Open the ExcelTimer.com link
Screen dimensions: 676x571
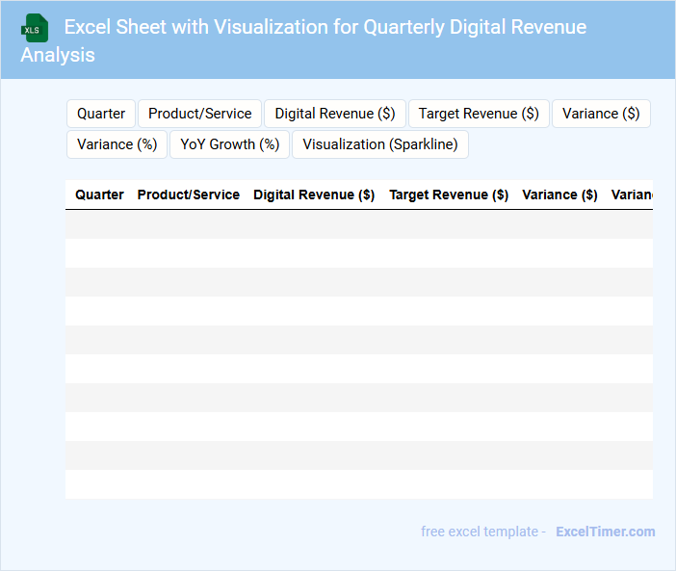point(605,532)
